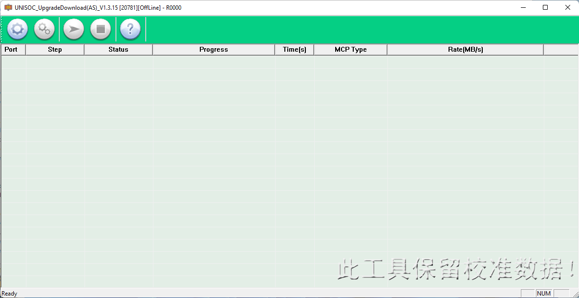
Task: Open the Settings configuration dialog
Action: 44,29
